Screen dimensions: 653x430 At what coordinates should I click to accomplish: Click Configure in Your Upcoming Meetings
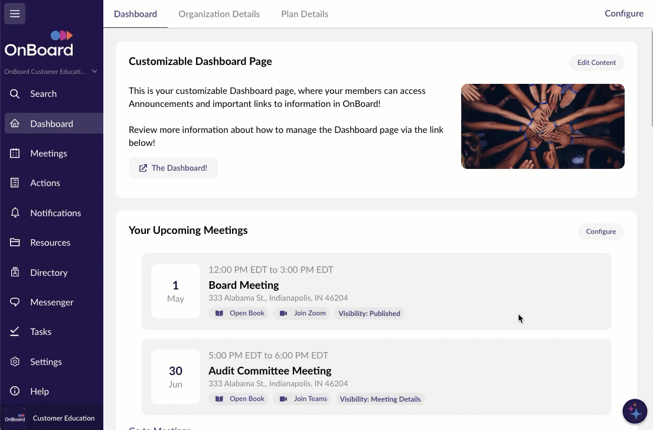(x=600, y=232)
